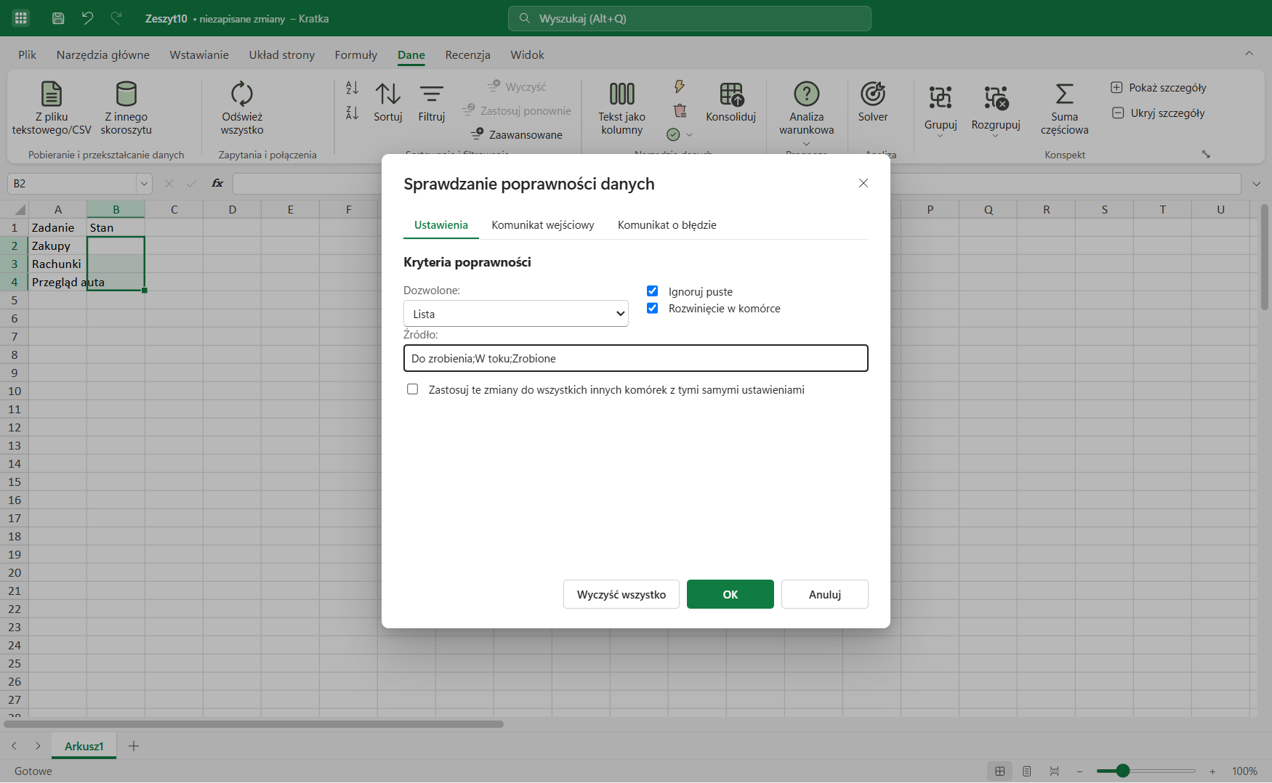This screenshot has height=783, width=1272.
Task: Expand the Analiza warunkowa dropdown
Action: pos(806,143)
